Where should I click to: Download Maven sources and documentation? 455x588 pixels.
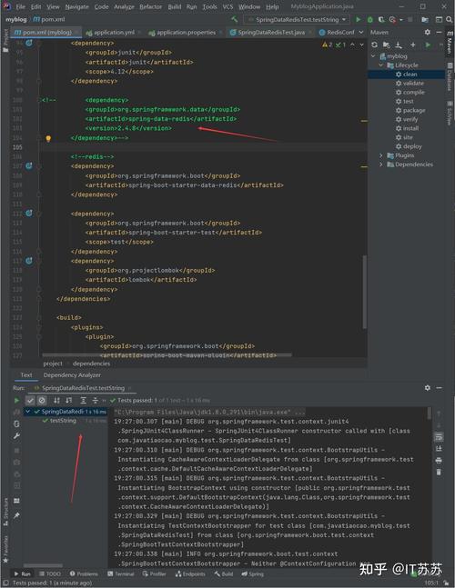[x=399, y=45]
